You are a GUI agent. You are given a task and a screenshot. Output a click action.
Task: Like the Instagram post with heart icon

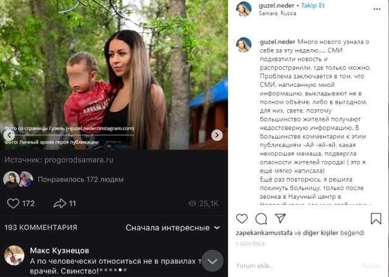(242, 219)
